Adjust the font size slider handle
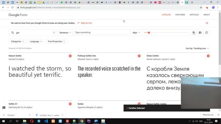 click(149, 33)
